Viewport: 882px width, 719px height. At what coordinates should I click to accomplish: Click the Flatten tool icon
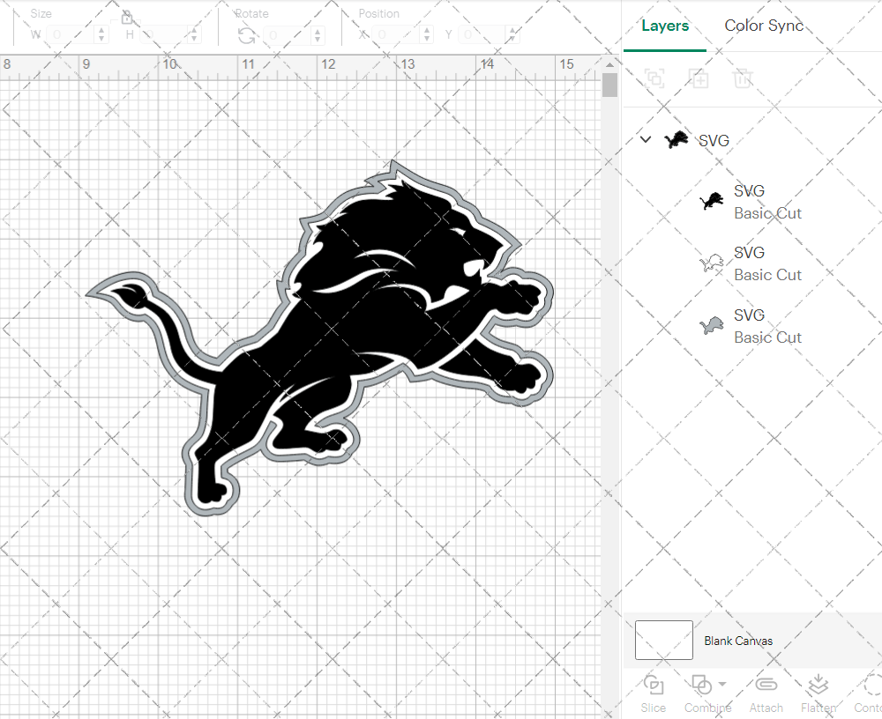tap(818, 686)
